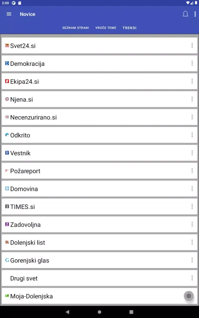
Task: Open options for Gorenjski glas
Action: coord(192,260)
